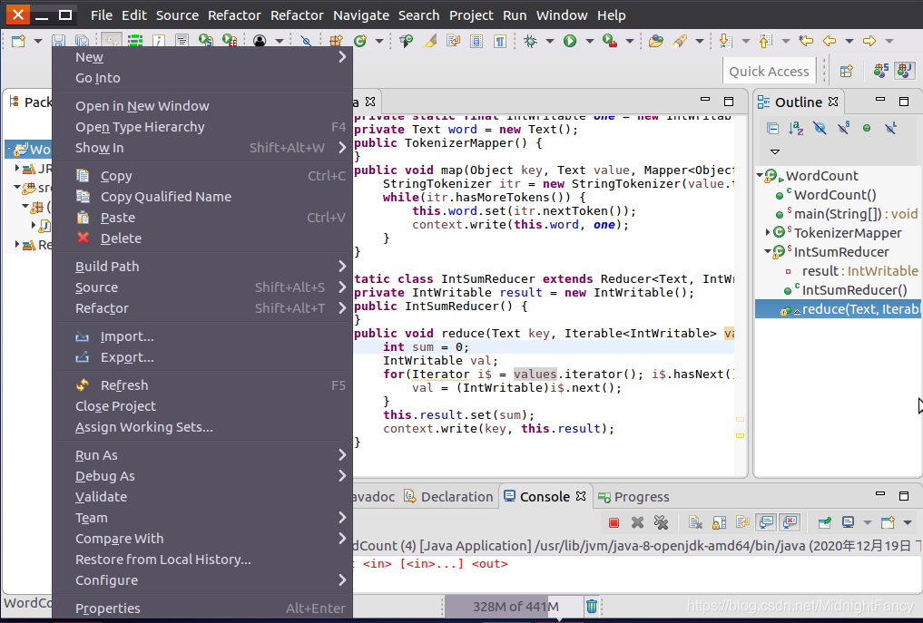Image resolution: width=923 pixels, height=623 pixels.
Task: Choose Go Into in the context menu
Action: pyautogui.click(x=203, y=78)
